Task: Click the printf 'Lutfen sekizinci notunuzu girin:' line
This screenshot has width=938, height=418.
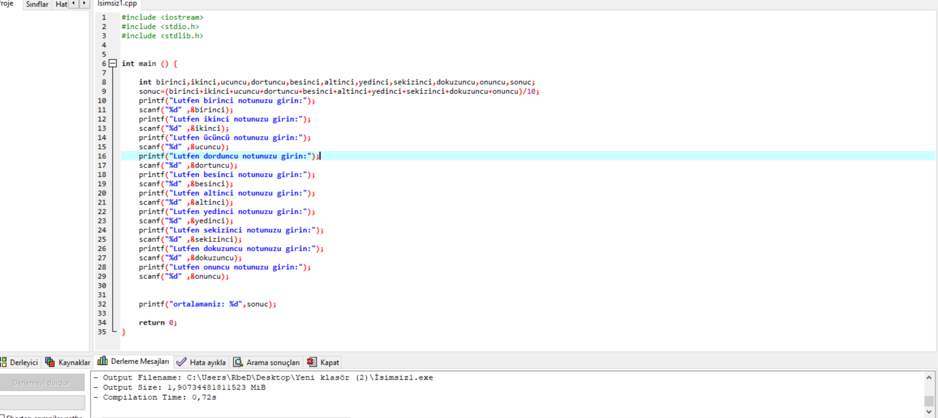Action: click(x=231, y=230)
